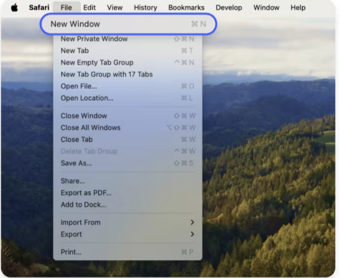Select Close Tab menu item
This screenshot has height=278, width=340.
point(128,139)
